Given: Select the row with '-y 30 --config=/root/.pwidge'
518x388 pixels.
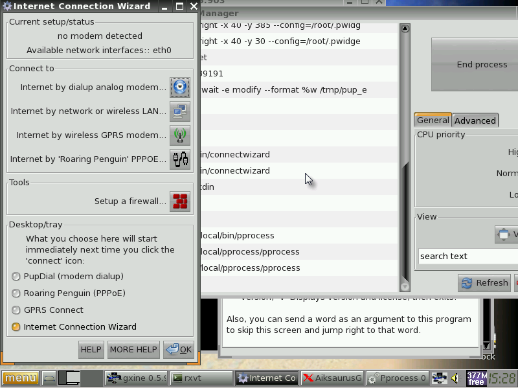Looking at the screenshot, I should 299,41.
